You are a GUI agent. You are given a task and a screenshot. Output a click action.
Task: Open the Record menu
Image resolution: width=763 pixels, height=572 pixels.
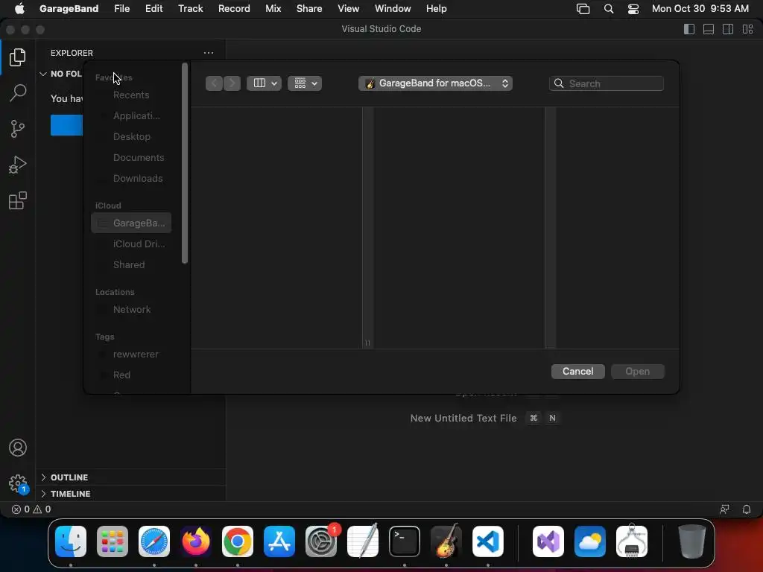(234, 9)
